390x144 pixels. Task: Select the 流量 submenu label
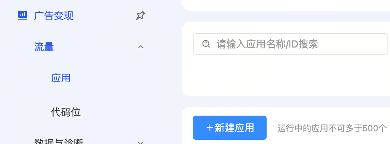pyautogui.click(x=44, y=47)
